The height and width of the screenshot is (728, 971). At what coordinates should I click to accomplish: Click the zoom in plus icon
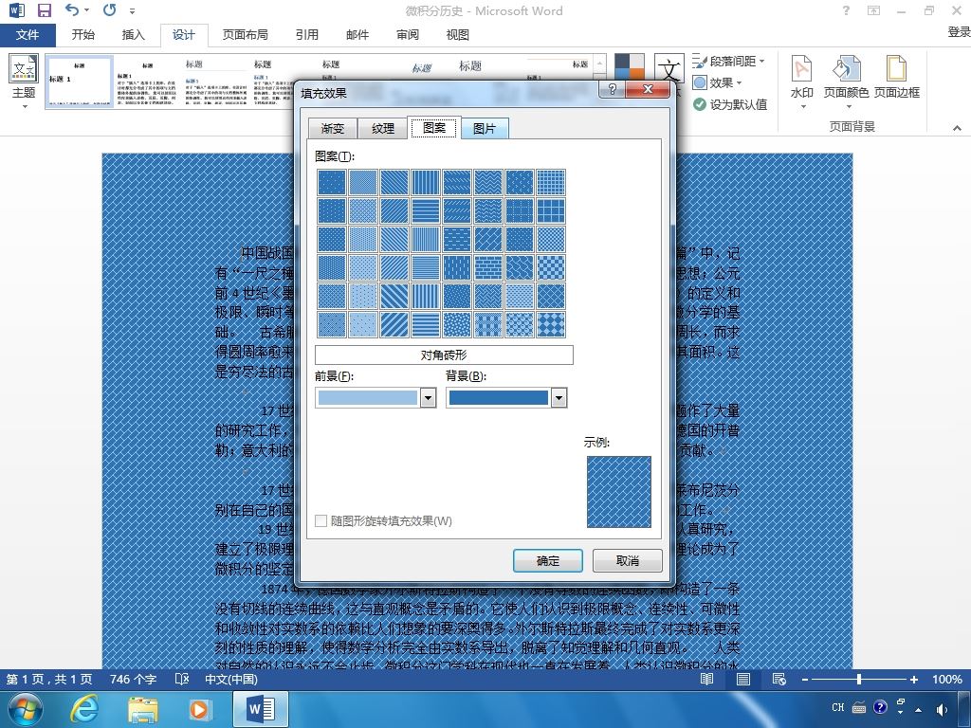pyautogui.click(x=914, y=679)
